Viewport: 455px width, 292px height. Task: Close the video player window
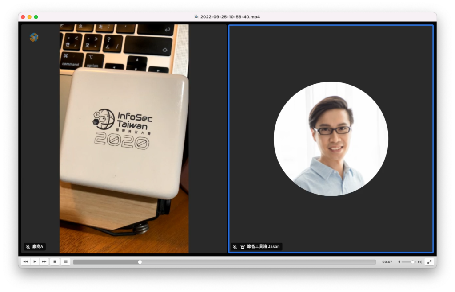click(x=23, y=17)
